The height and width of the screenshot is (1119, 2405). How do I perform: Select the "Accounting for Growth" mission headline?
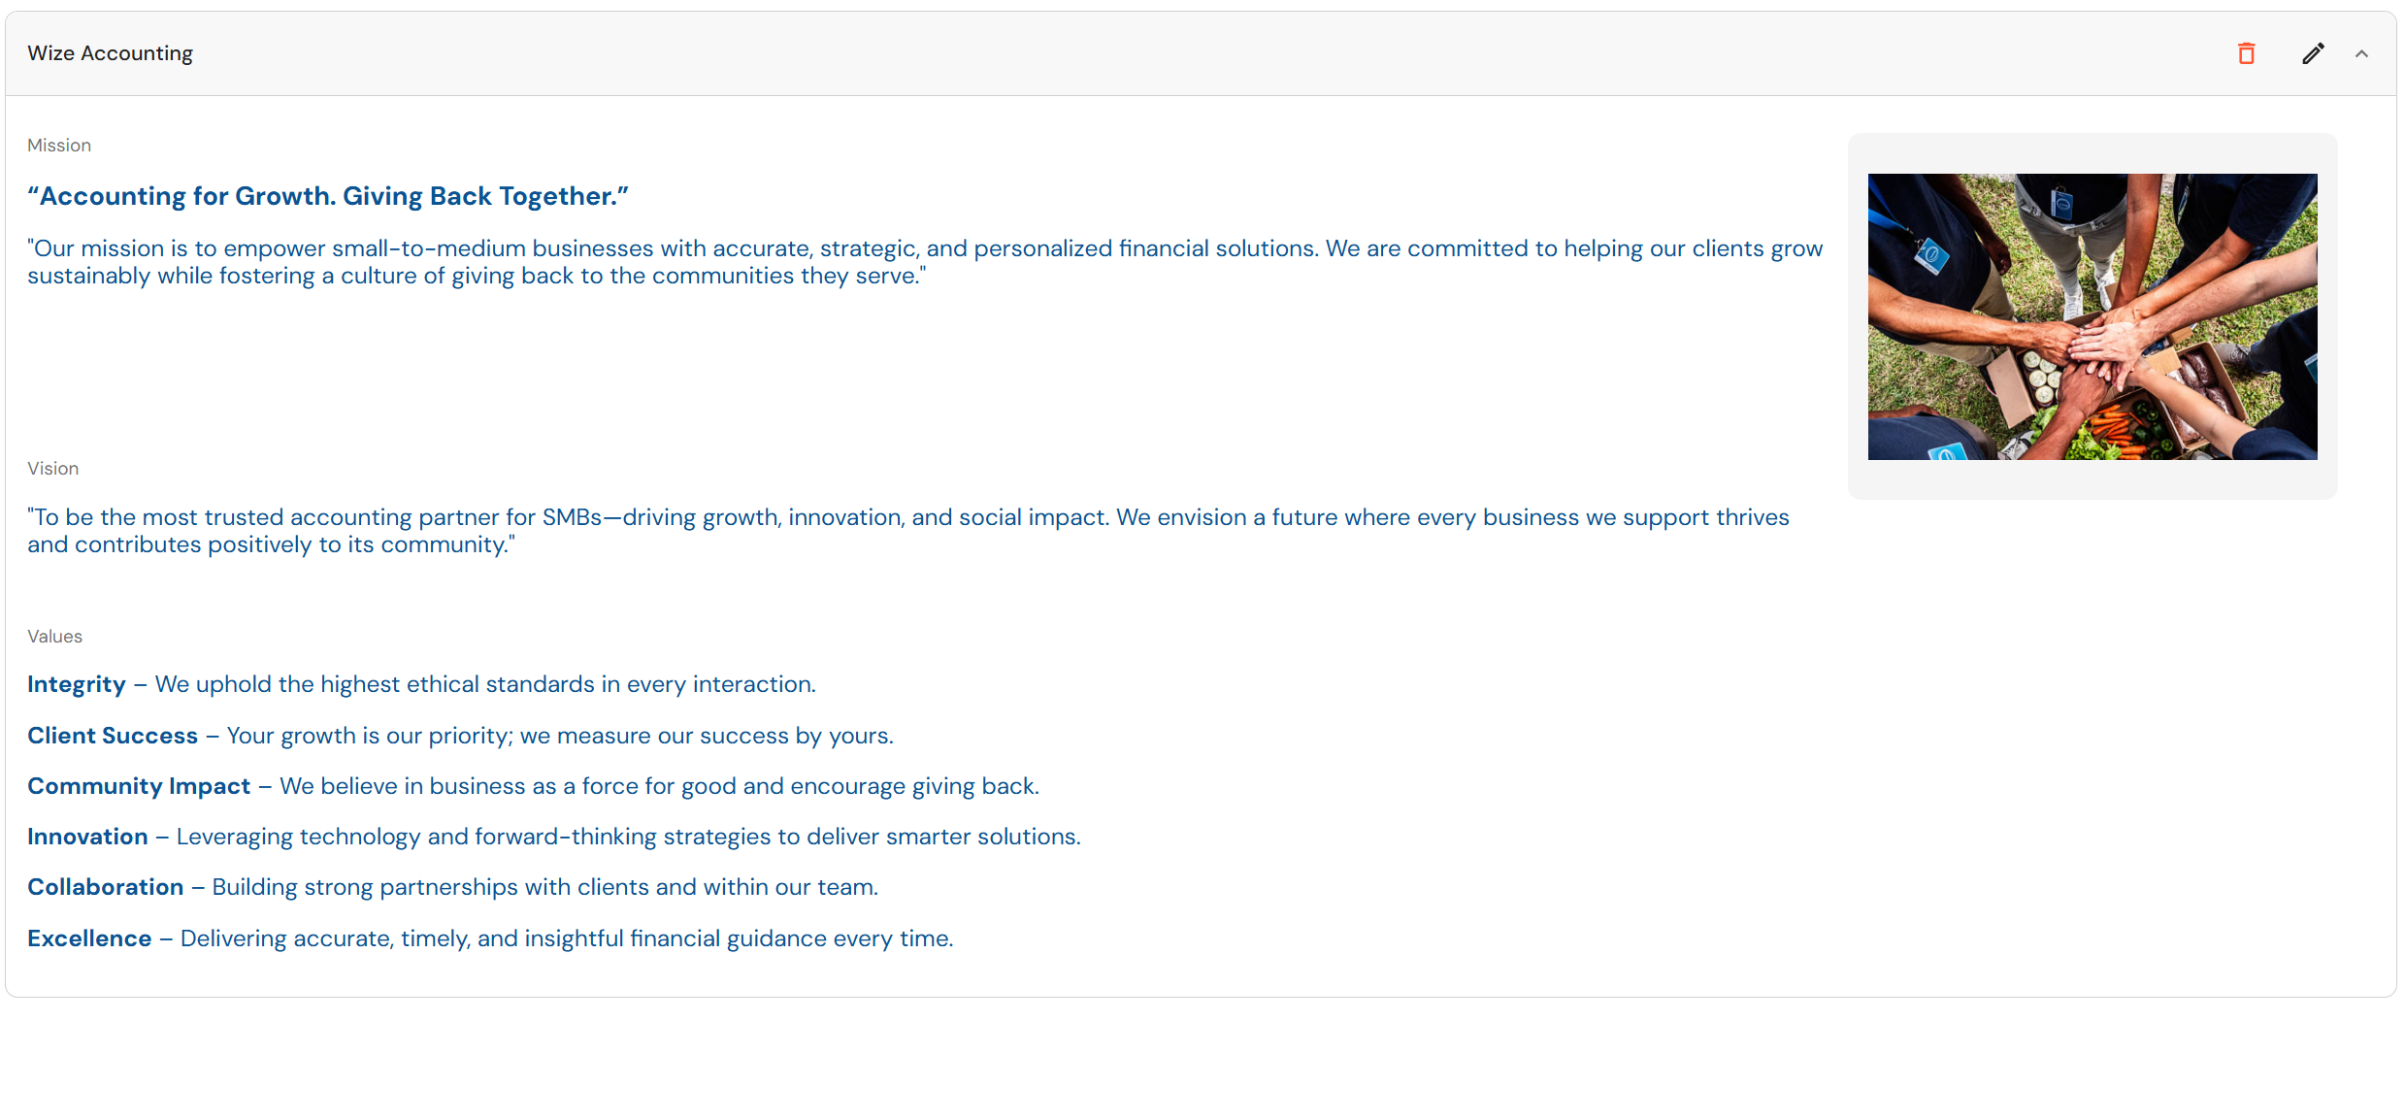tap(328, 196)
